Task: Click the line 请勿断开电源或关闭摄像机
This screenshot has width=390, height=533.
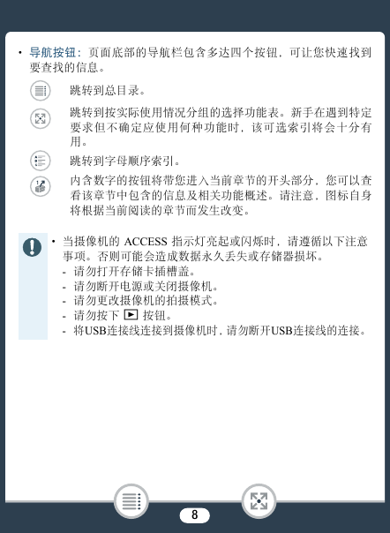Action: pyautogui.click(x=146, y=286)
